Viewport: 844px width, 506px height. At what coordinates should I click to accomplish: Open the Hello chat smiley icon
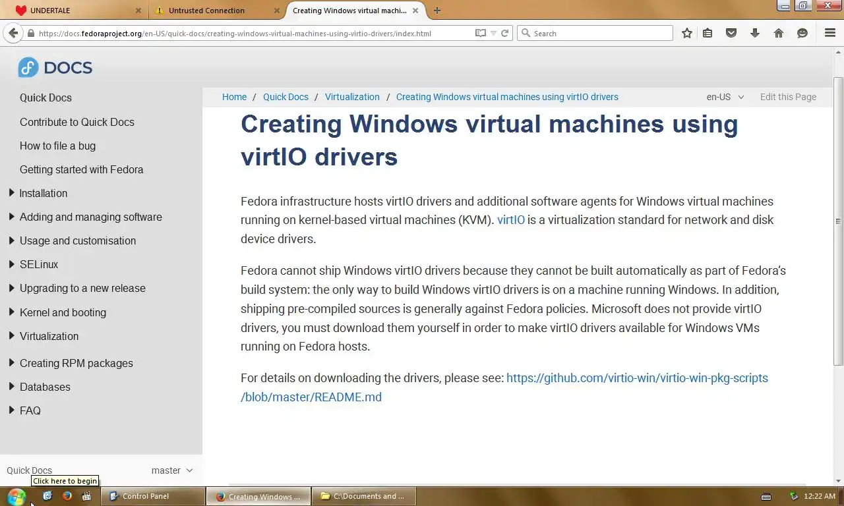pos(802,33)
